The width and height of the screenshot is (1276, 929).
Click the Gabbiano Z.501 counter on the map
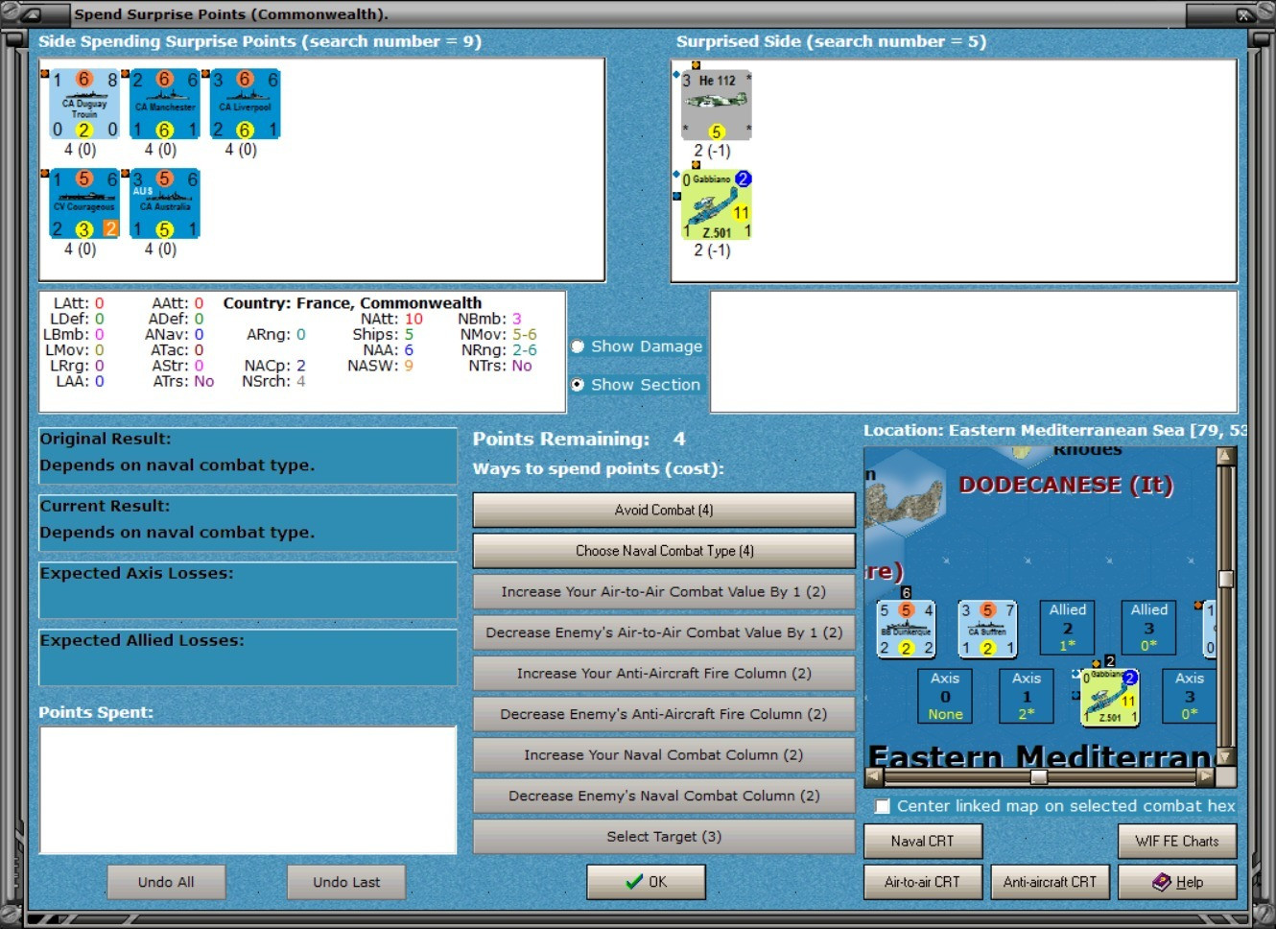coord(1109,697)
